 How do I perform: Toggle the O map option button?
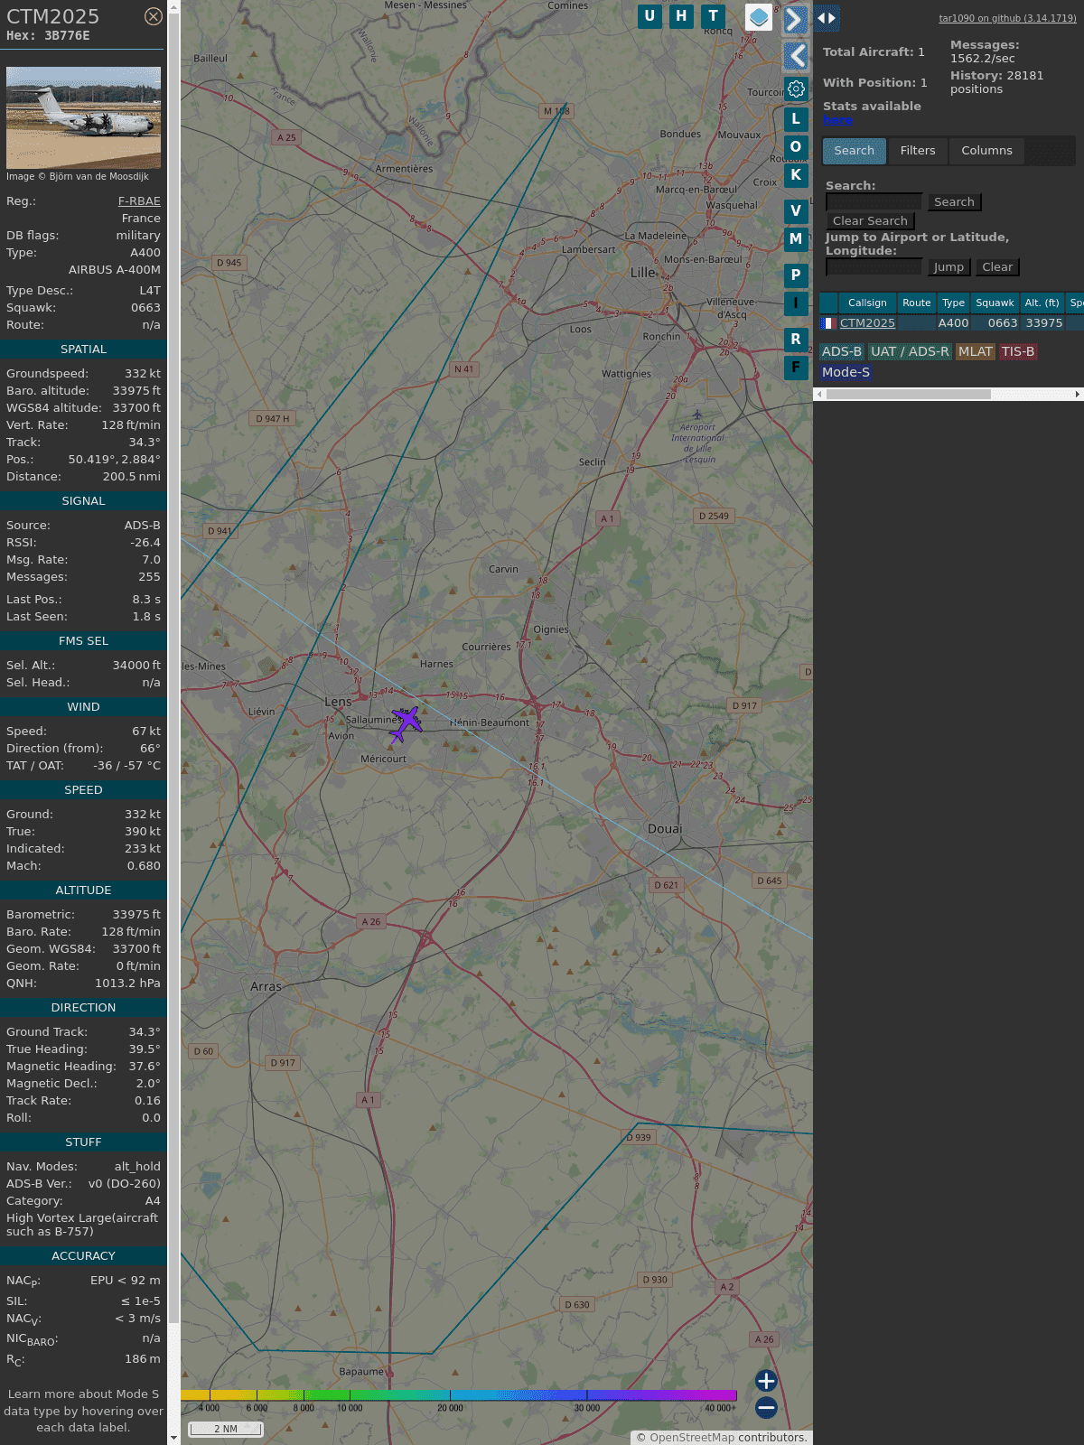pos(796,147)
